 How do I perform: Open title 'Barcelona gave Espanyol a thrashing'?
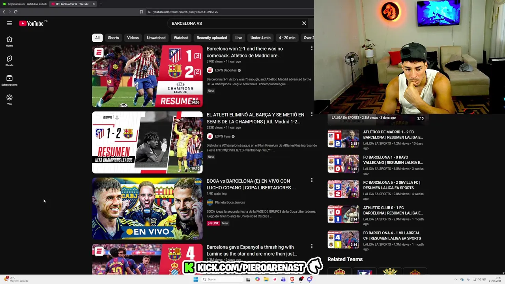click(252, 250)
